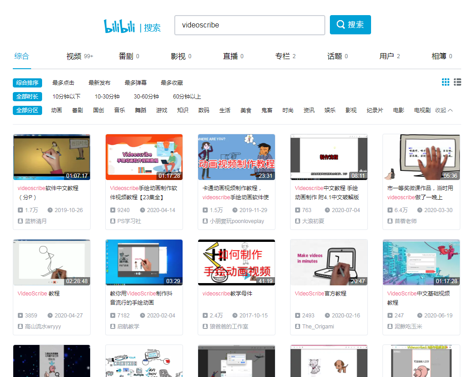
Task: Filter by 鬼畜 category
Action: pyautogui.click(x=267, y=110)
